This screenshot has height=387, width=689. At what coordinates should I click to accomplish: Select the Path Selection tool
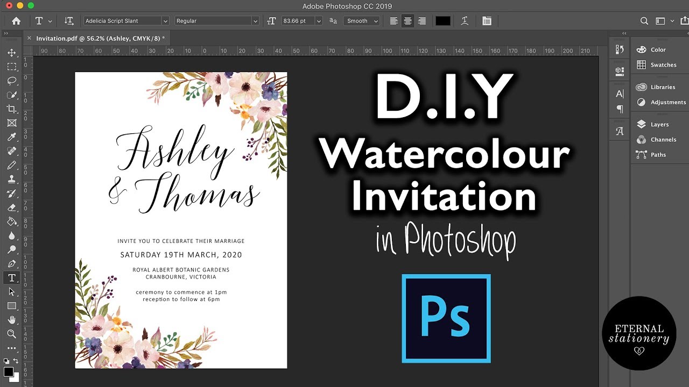[11, 291]
